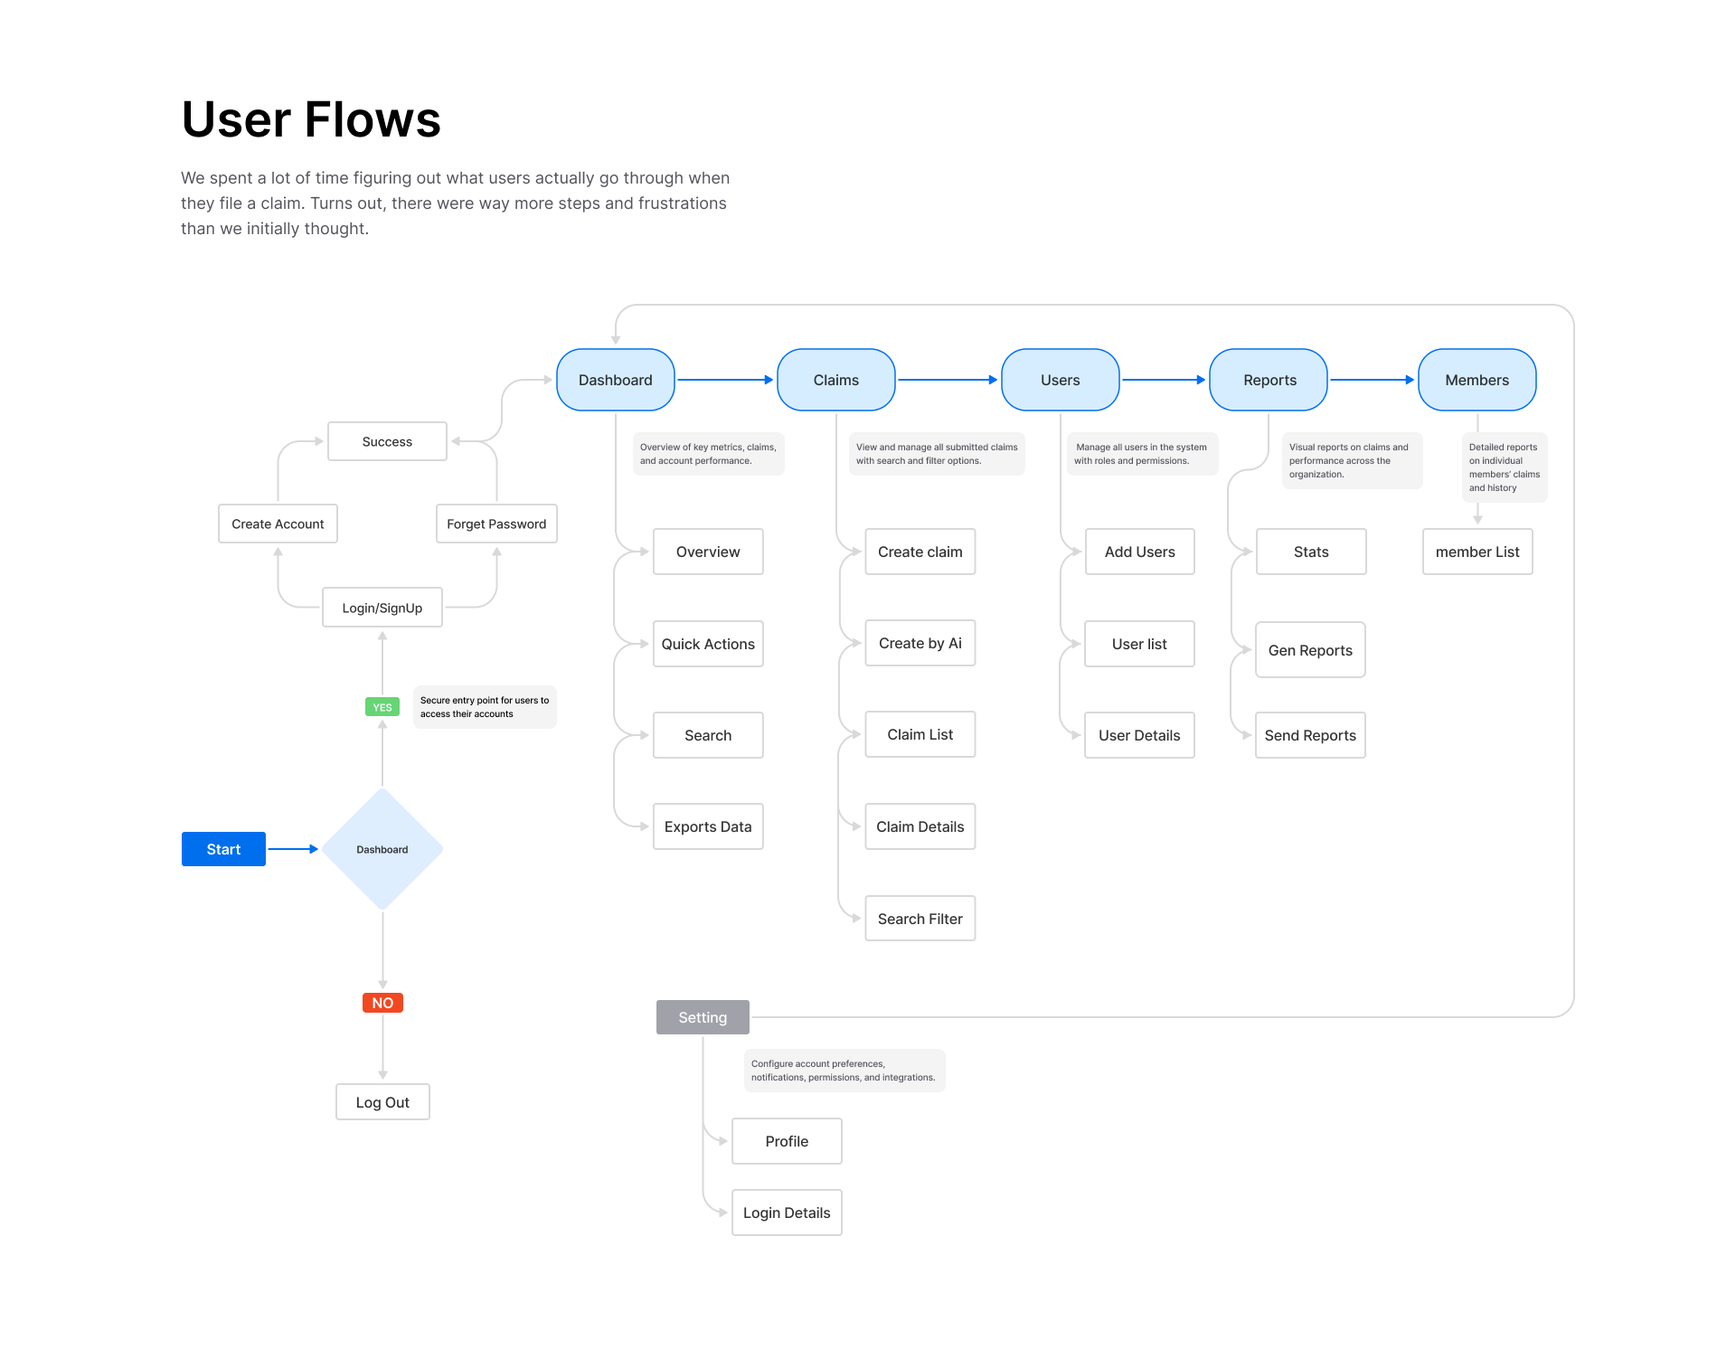Click the gray Setting block
This screenshot has height=1359, width=1736.
(x=703, y=1017)
